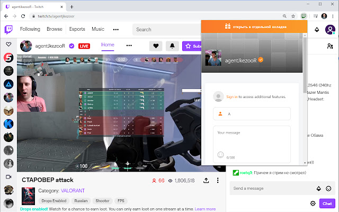Click the popup scrollbar
339x212 pixels.
click(305, 65)
